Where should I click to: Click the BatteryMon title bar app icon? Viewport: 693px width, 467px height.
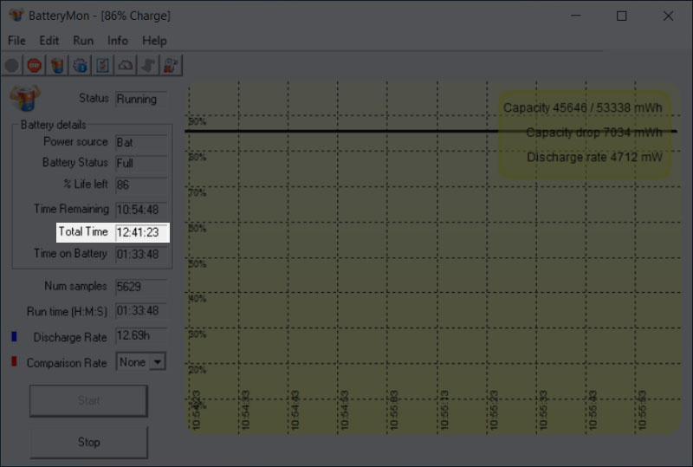click(x=16, y=16)
